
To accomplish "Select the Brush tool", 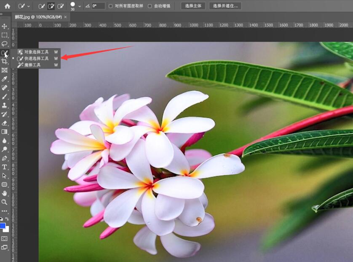I will coord(4,97).
